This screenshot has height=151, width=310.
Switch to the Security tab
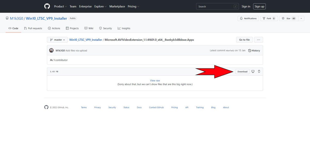(x=105, y=28)
